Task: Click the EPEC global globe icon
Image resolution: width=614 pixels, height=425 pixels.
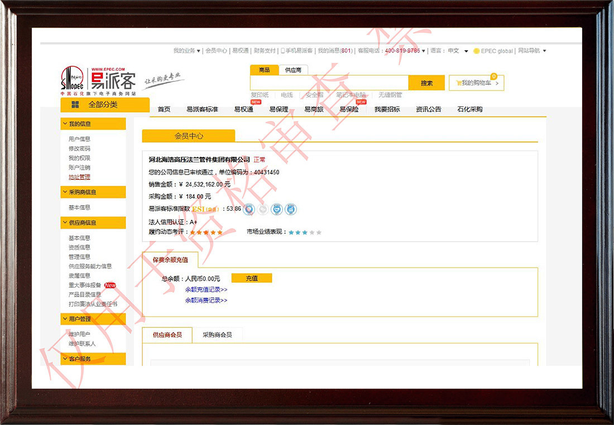Action: [x=476, y=51]
